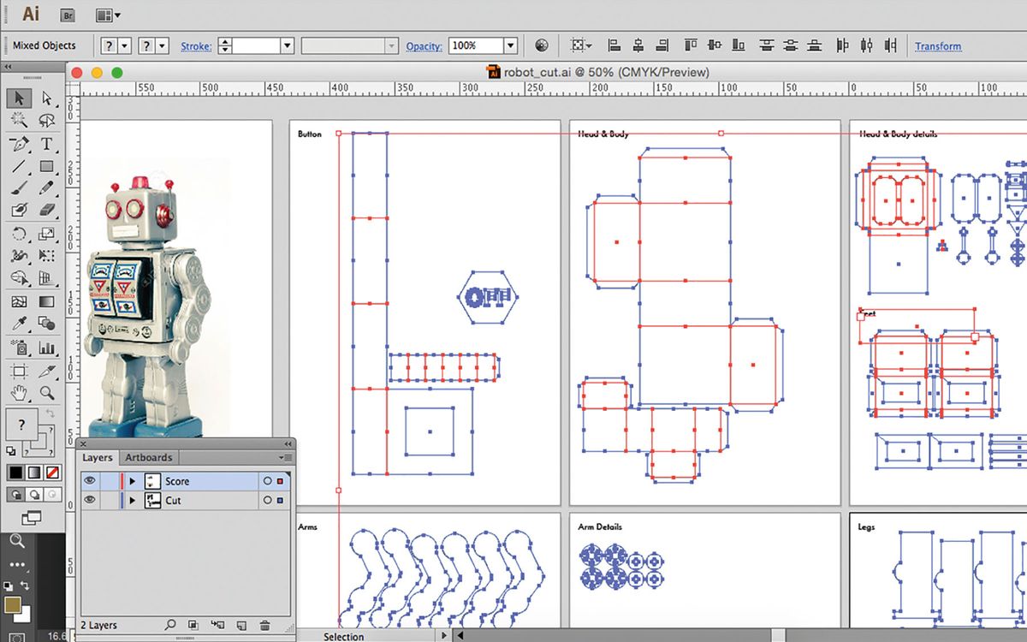Viewport: 1027px width, 642px height.
Task: Open Adobe Bridge via Br icon
Action: [x=68, y=15]
